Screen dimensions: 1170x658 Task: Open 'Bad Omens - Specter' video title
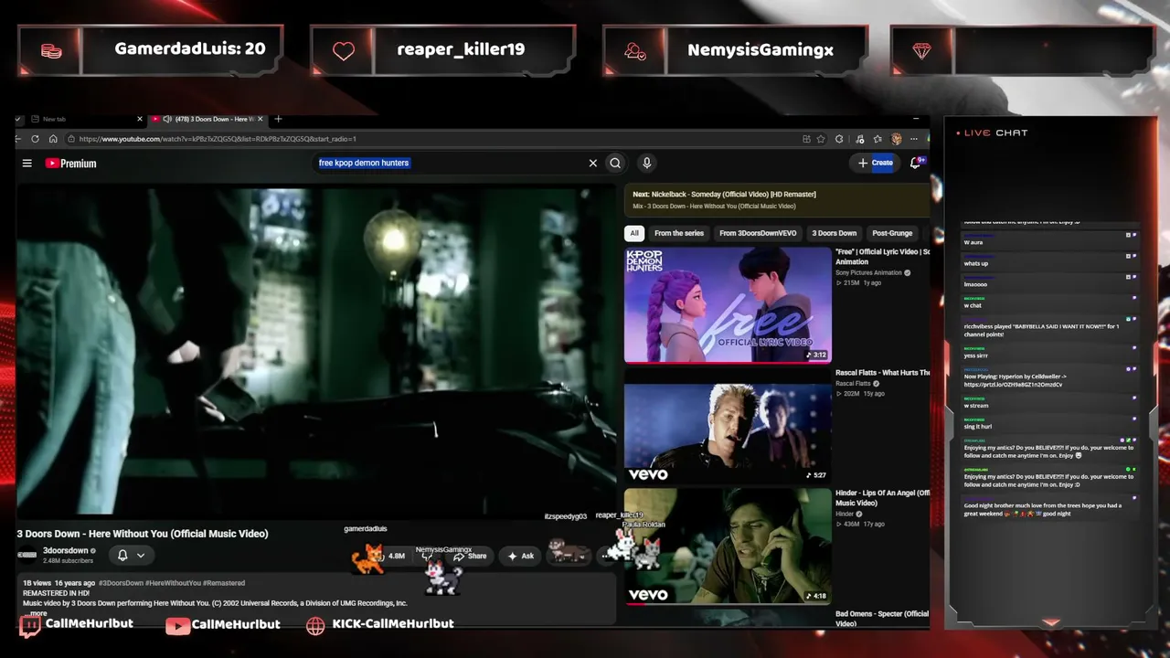click(882, 619)
